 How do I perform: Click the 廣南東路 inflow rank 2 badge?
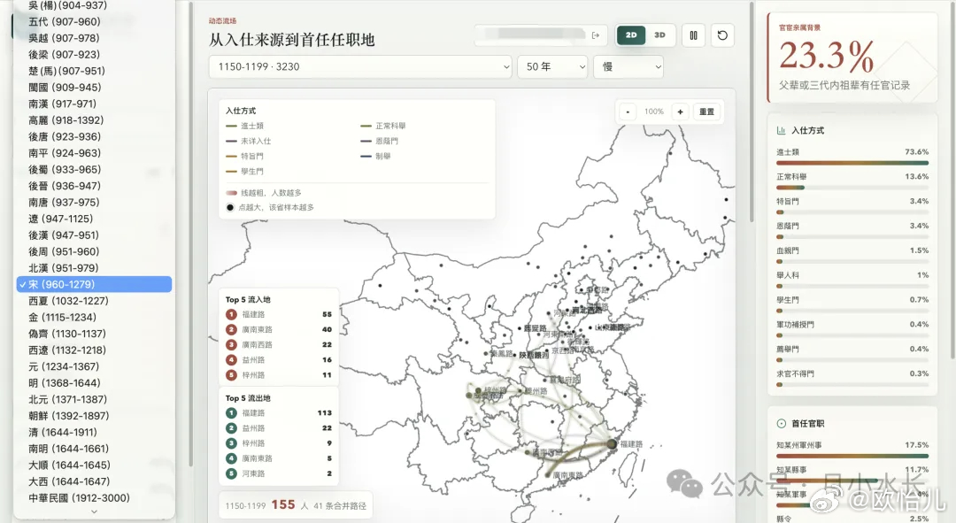pos(231,329)
